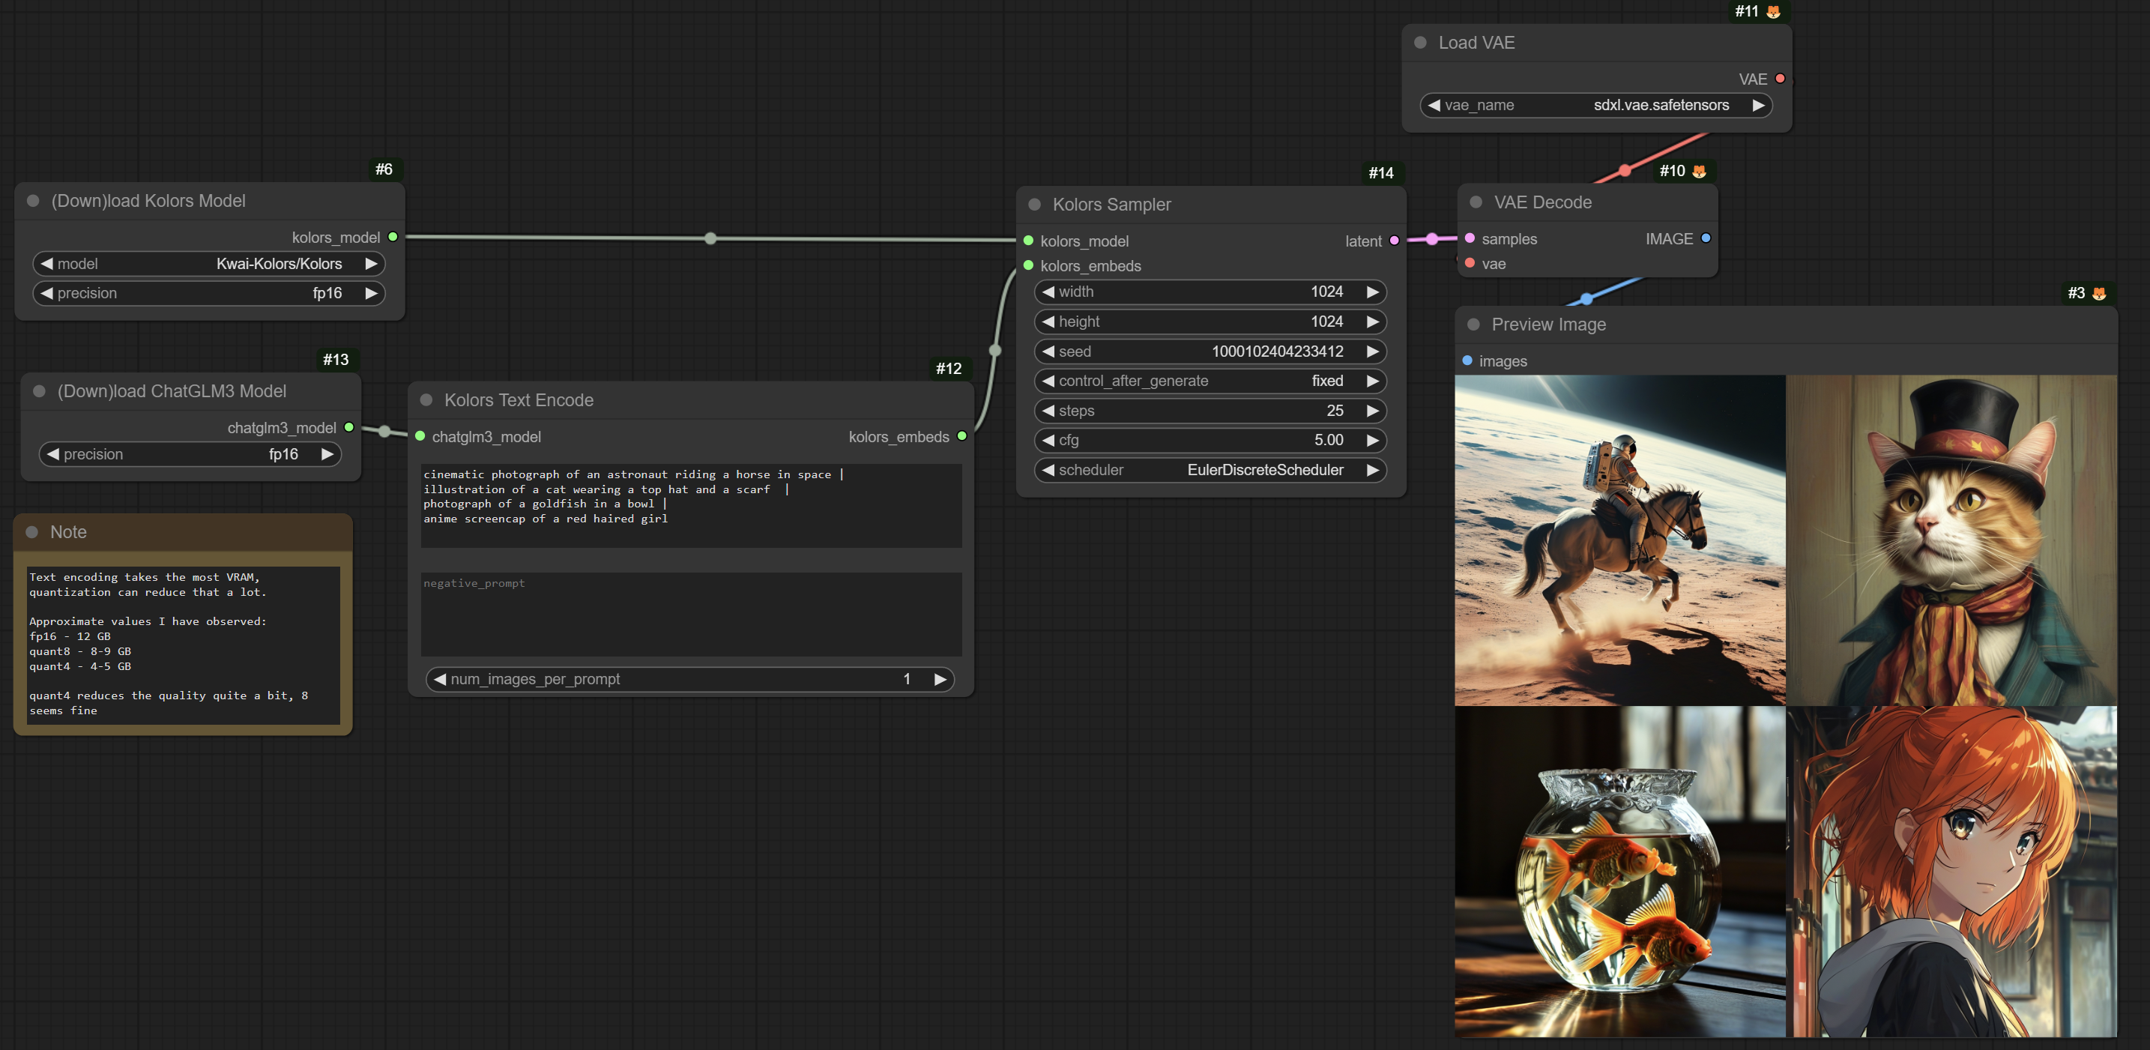Screen dimensions: 2150x1050
Task: Click the fox badge icon on Load VAE node
Action: (1774, 12)
